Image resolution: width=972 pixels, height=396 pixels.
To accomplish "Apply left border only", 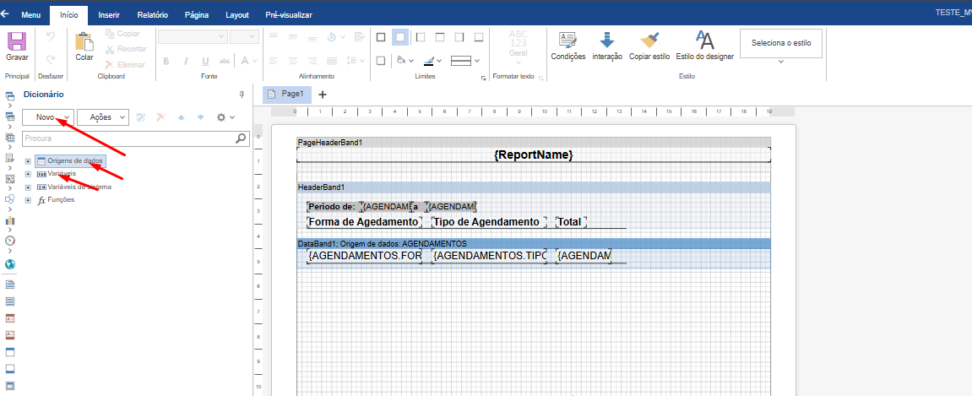I will [421, 37].
